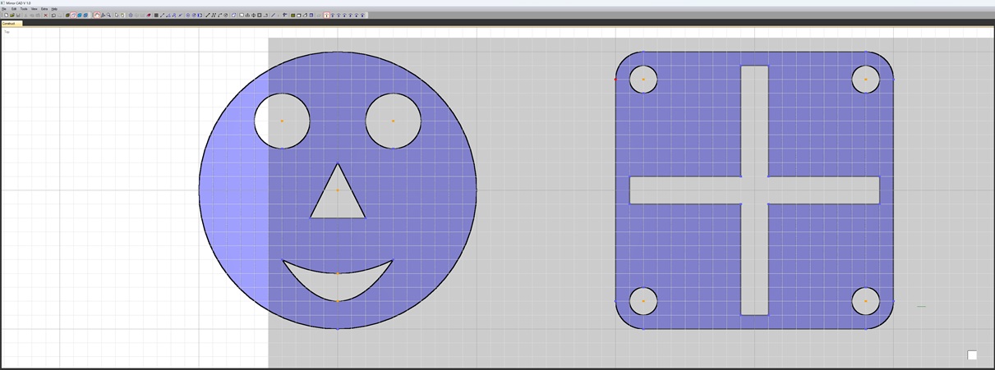Select the magnifying glass zoom tool
The image size is (995, 370).
(108, 15)
